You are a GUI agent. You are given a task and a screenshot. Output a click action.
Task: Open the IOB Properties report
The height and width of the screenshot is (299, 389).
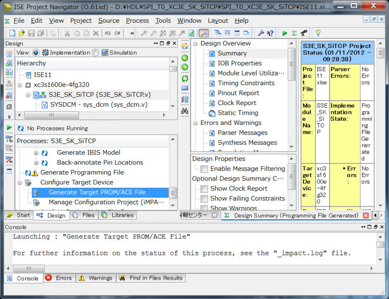(x=240, y=63)
